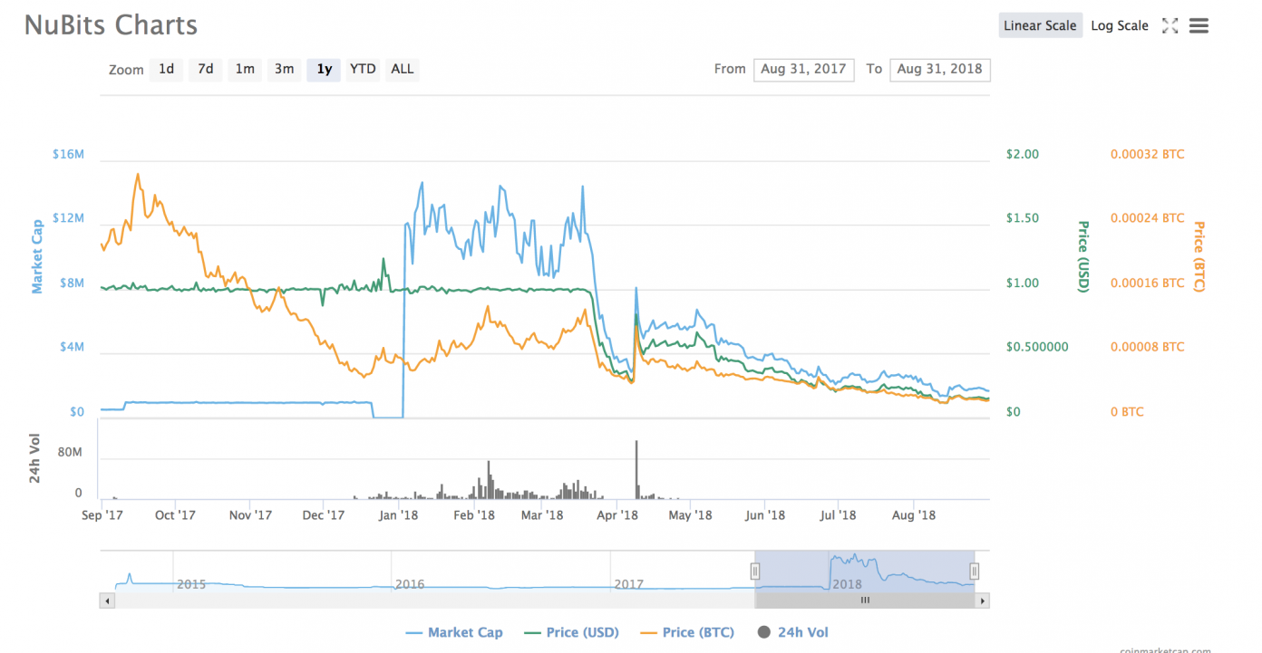Click the navigator scroll left arrow

point(107,600)
